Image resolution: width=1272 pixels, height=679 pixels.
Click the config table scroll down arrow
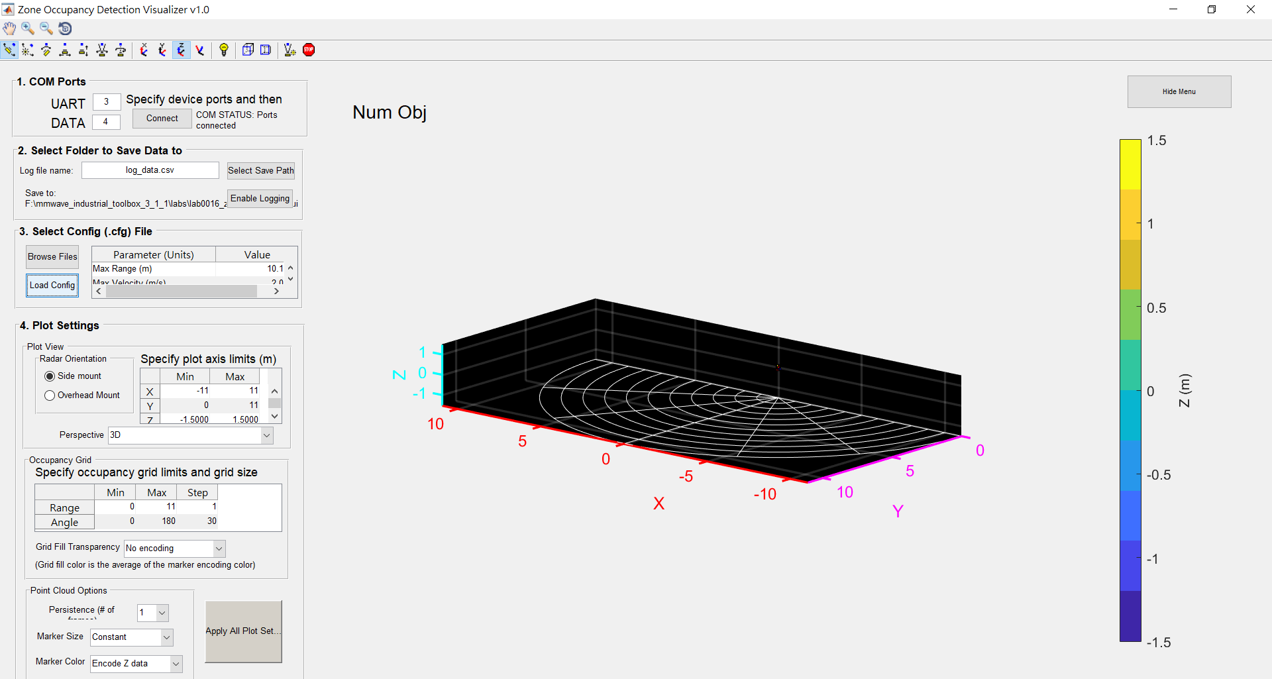tap(291, 279)
